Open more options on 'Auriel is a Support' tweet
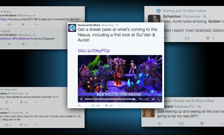The height and width of the screenshot is (135, 224). [x=37, y=44]
